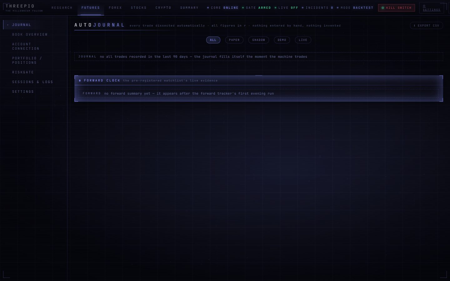
Task: Open Settings from the top bar
Action: [432, 8]
